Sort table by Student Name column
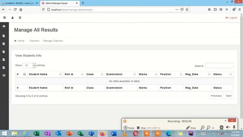The width and height of the screenshot is (243, 137). [45, 74]
